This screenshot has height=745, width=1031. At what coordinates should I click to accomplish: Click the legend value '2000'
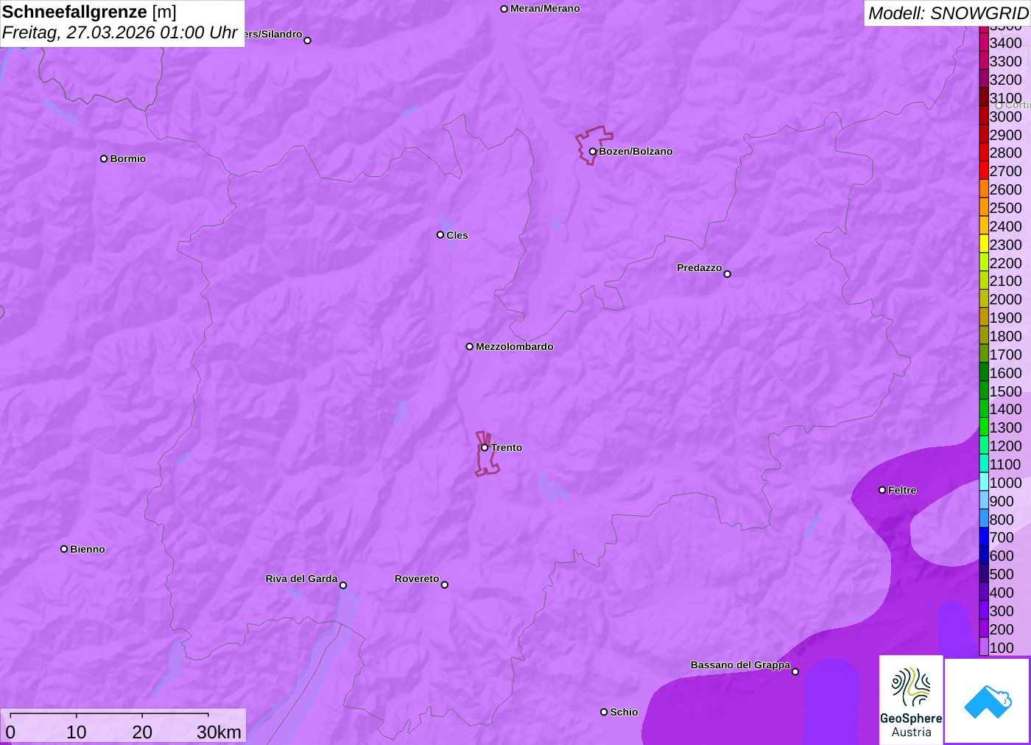click(1005, 299)
